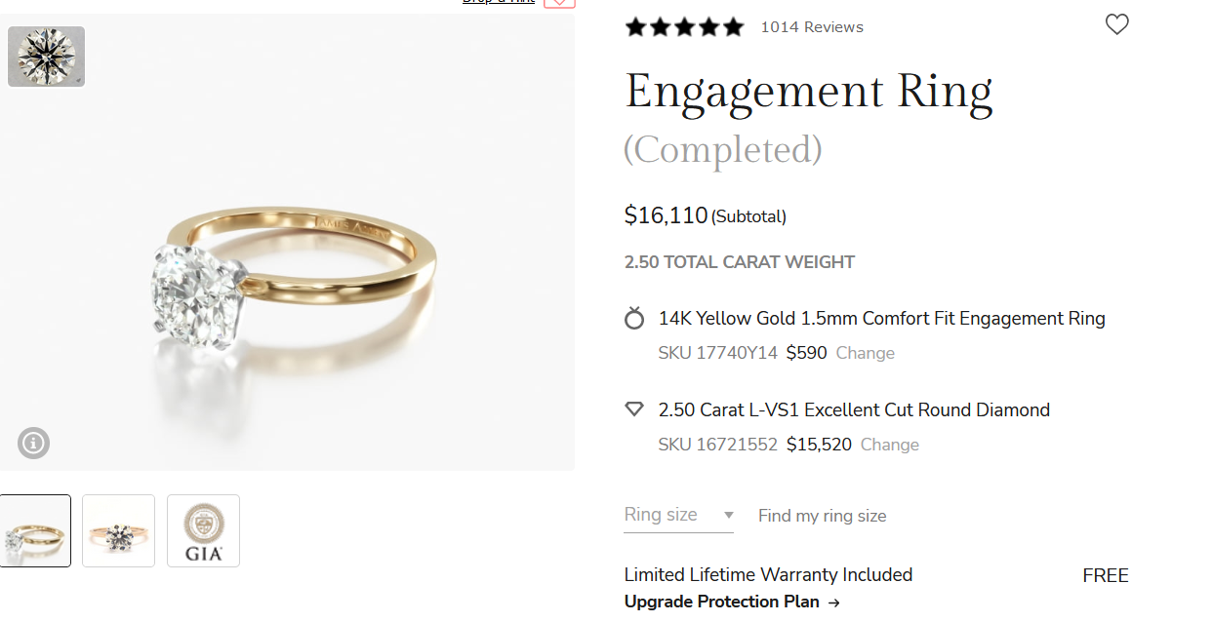The image size is (1213, 622).
Task: Click Upgrade Protection Plan link
Action: pos(732,602)
